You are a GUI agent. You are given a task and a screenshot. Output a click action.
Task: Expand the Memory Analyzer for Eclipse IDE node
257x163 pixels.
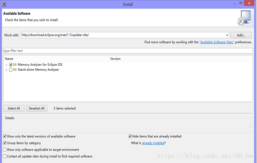point(6,65)
